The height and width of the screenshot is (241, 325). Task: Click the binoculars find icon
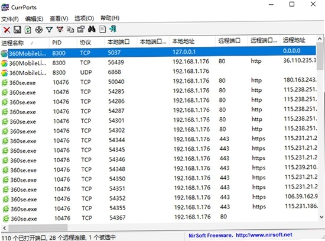point(92,29)
